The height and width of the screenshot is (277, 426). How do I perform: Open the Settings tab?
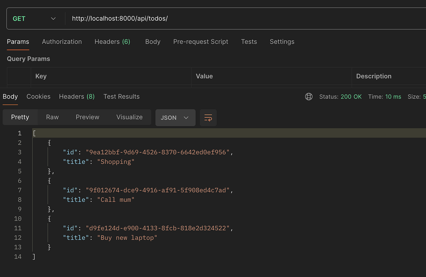click(282, 42)
